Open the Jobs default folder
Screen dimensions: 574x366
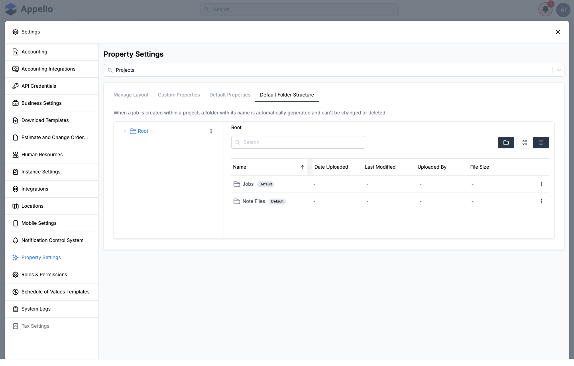(x=248, y=184)
